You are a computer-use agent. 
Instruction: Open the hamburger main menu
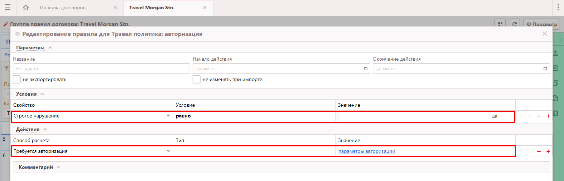click(x=7, y=7)
